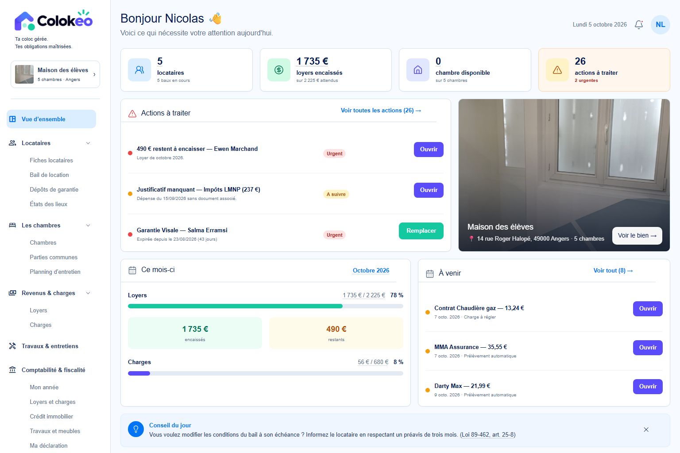The image size is (680, 453).
Task: Open the Maison des élèves property switcher
Action: tap(55, 74)
